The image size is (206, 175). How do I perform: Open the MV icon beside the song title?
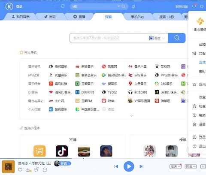click(x=49, y=163)
